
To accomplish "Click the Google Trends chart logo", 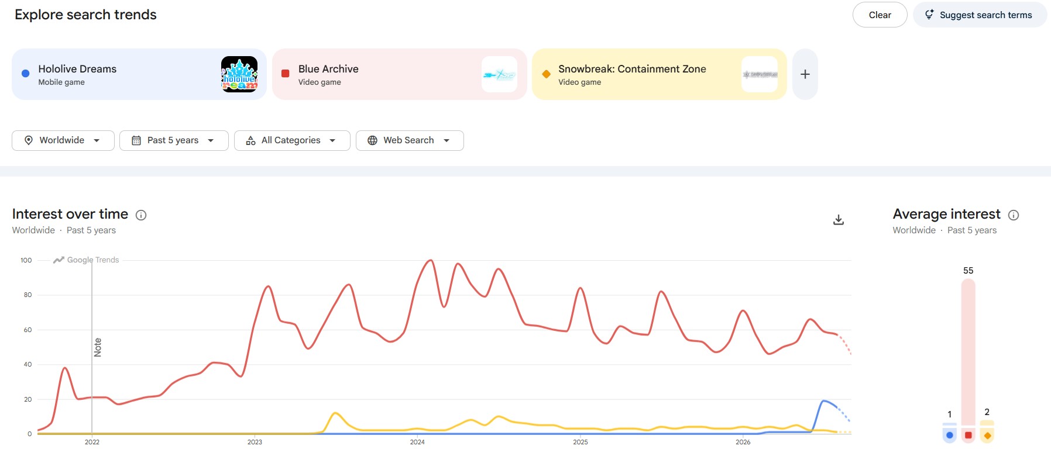I will click(86, 260).
